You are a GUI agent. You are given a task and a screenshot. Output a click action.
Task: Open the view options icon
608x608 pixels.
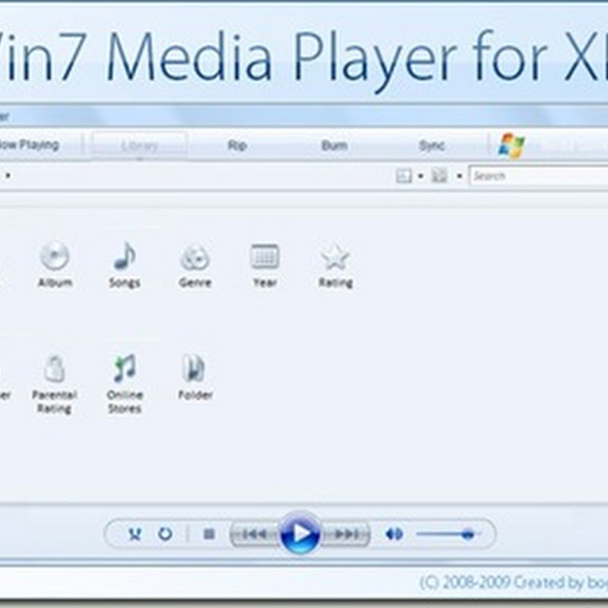pyautogui.click(x=440, y=176)
